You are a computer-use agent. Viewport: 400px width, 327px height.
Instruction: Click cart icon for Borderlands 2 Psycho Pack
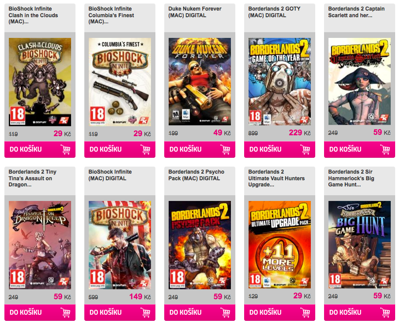pos(225,312)
